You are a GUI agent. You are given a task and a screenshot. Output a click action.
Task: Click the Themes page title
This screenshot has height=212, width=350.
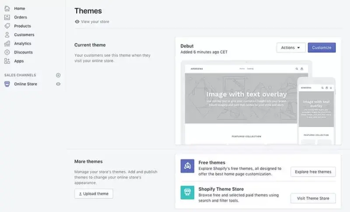pyautogui.click(x=88, y=10)
